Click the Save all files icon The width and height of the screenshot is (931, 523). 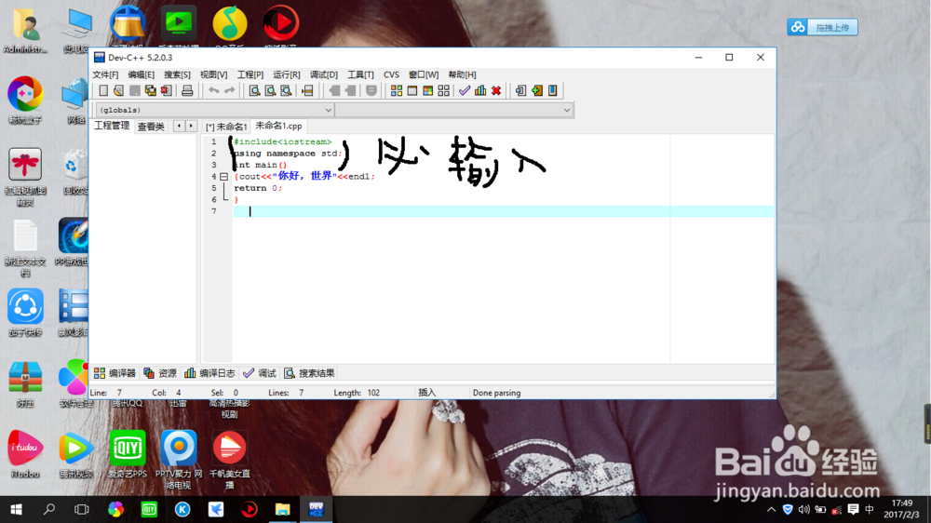151,91
